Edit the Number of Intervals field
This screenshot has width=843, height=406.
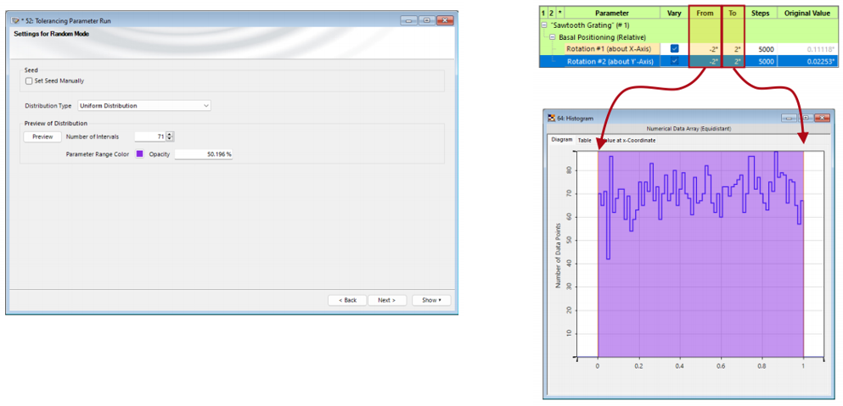(x=150, y=137)
